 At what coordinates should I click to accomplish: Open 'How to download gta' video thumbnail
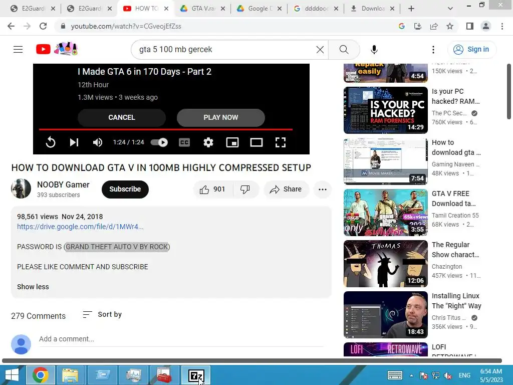click(385, 161)
